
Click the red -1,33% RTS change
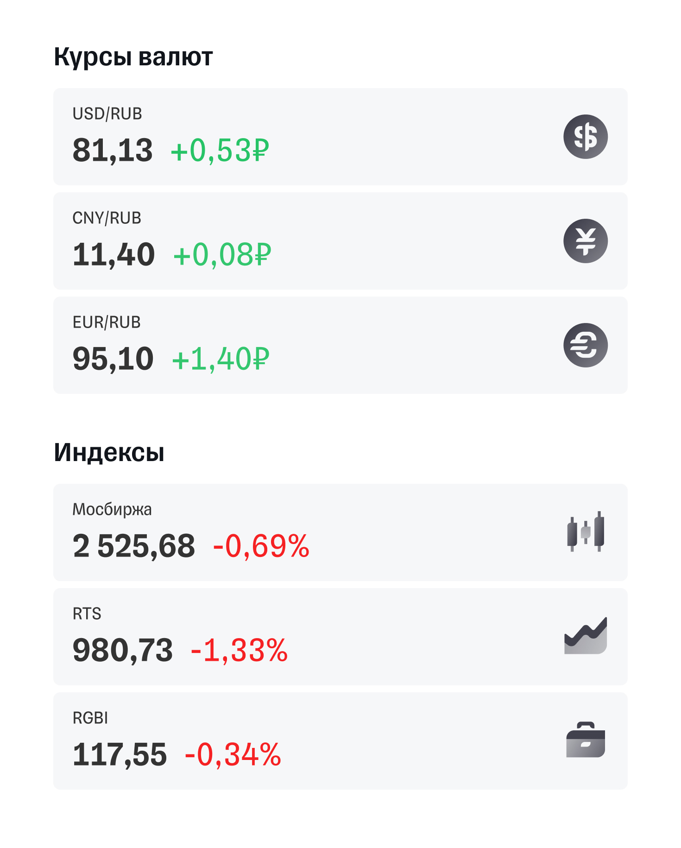click(239, 650)
